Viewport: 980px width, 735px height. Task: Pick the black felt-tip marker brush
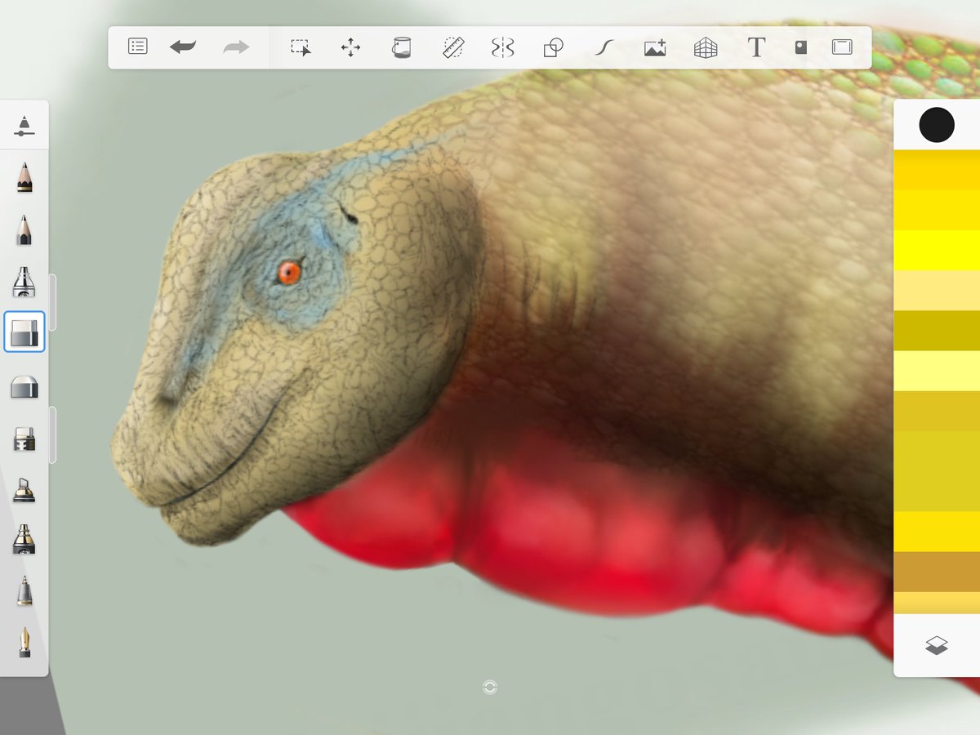(24, 540)
